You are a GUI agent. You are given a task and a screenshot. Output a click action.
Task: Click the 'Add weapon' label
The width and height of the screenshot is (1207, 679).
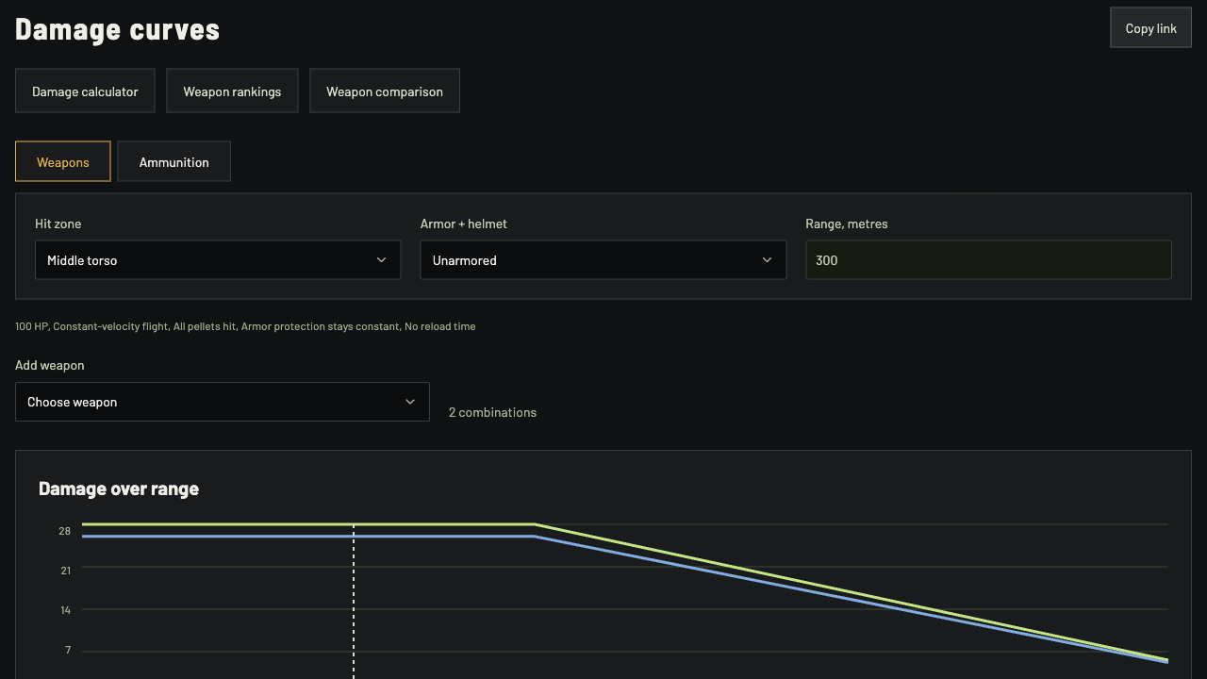pyautogui.click(x=50, y=365)
